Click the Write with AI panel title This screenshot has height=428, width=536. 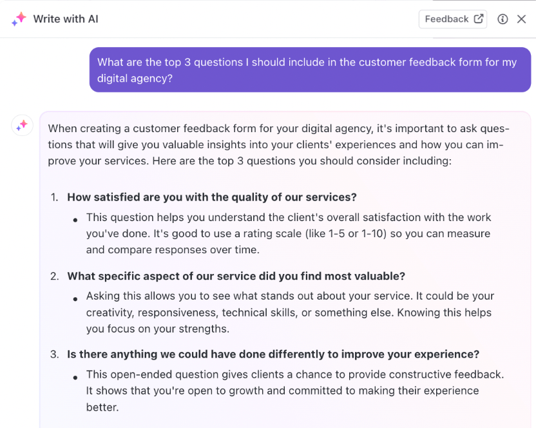tap(66, 19)
